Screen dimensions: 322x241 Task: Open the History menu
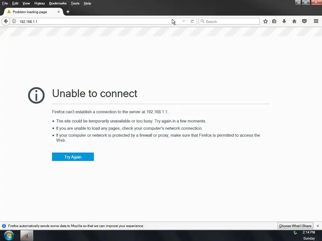(39, 3)
